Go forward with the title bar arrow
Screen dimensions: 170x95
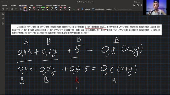(x=7, y=2)
